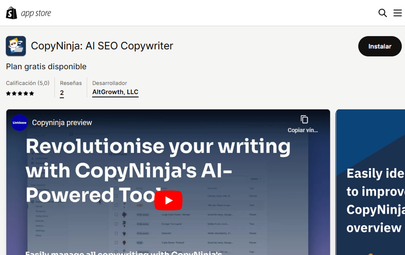This screenshot has height=255, width=405.
Task: Open the search magnifier icon
Action: (383, 13)
